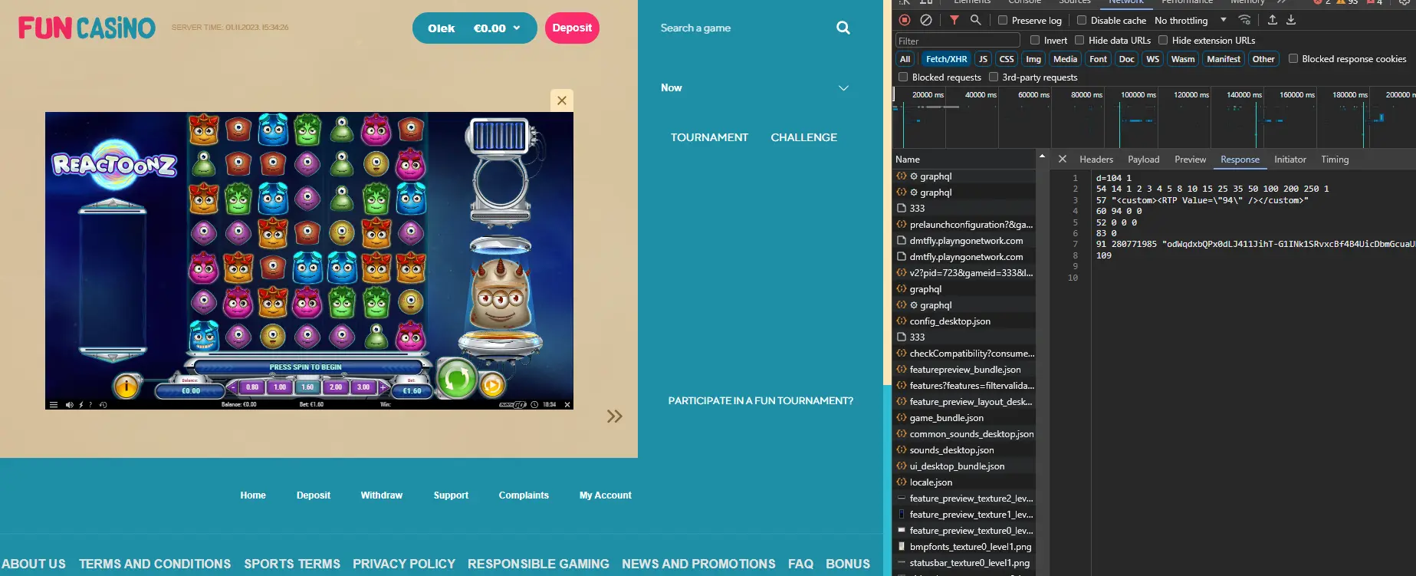This screenshot has width=1416, height=576.
Task: Select prelaunchconfiguration request row
Action: 964,225
